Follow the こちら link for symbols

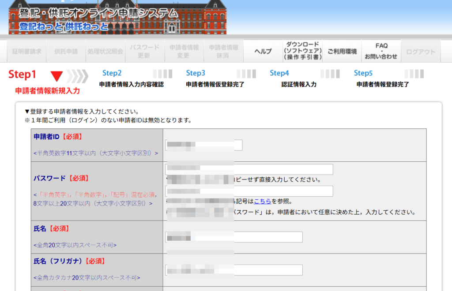click(262, 201)
